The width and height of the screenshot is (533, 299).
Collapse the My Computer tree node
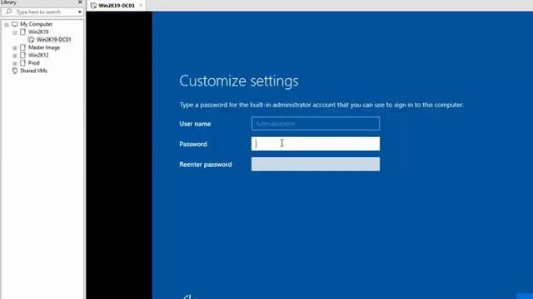coord(7,24)
